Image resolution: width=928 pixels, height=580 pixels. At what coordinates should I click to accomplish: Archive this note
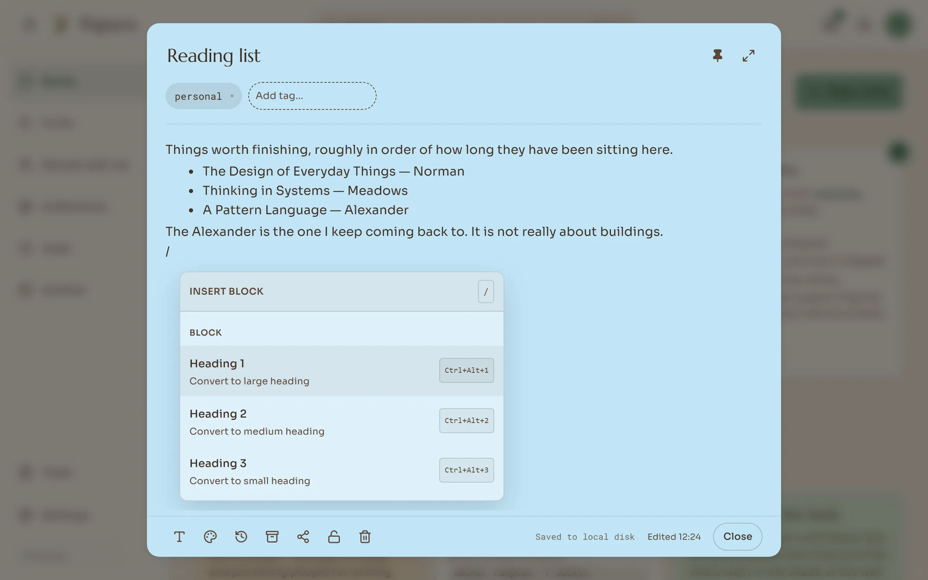click(x=272, y=537)
